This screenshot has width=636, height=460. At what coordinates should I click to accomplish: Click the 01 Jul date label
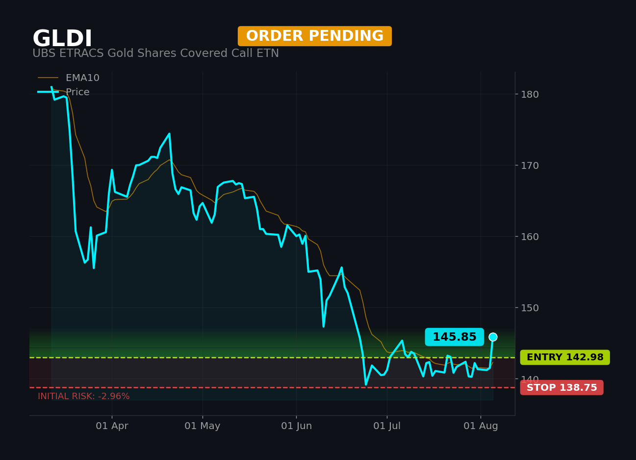[387, 426]
